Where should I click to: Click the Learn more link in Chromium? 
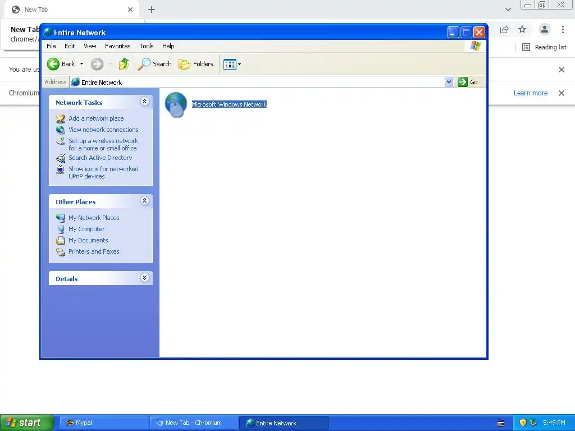tap(530, 93)
